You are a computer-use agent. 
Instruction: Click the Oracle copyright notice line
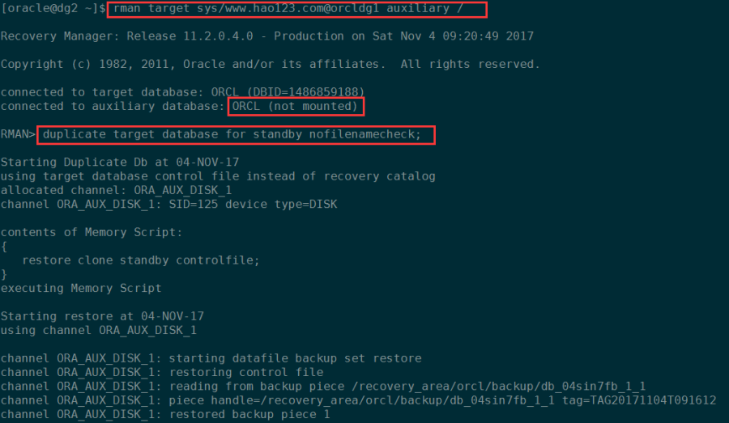pyautogui.click(x=270, y=64)
